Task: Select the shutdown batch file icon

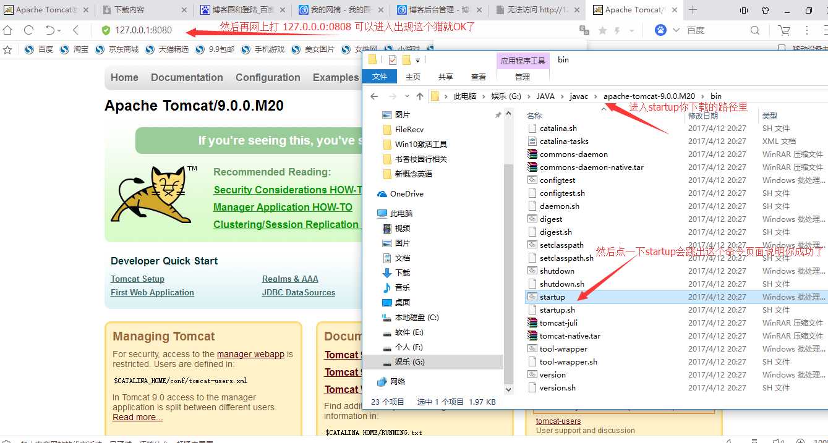Action: [532, 271]
